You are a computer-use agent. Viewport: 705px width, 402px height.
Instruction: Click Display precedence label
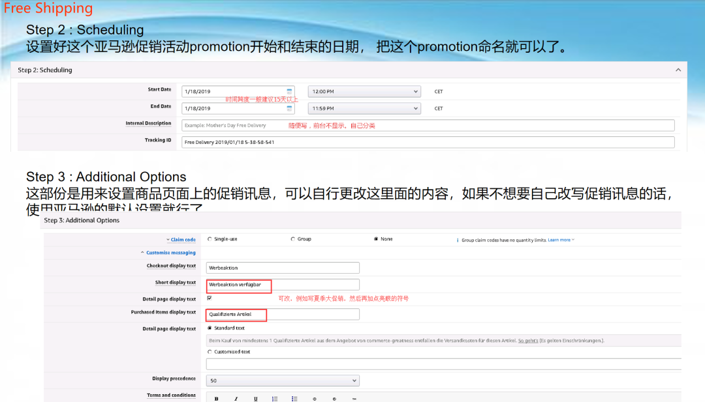(174, 379)
